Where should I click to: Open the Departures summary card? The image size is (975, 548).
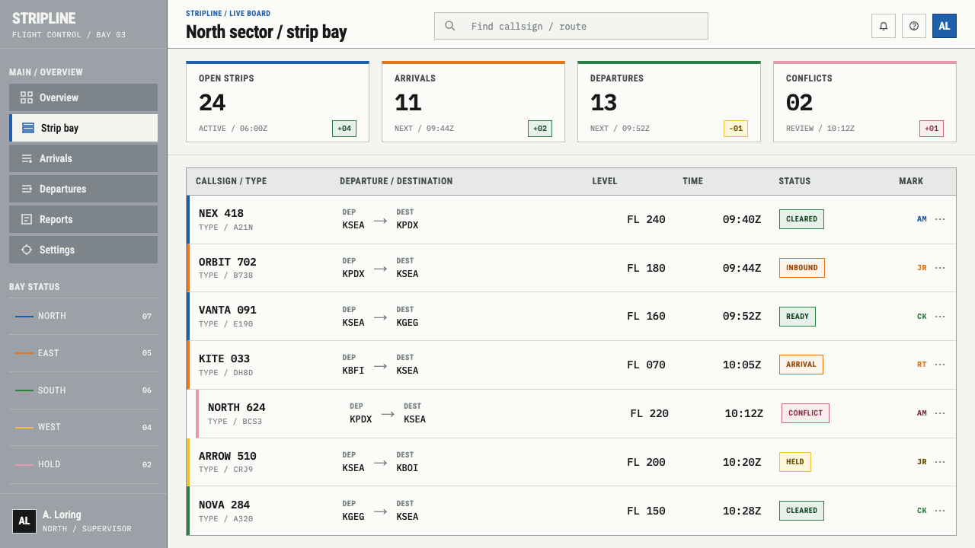(670, 101)
